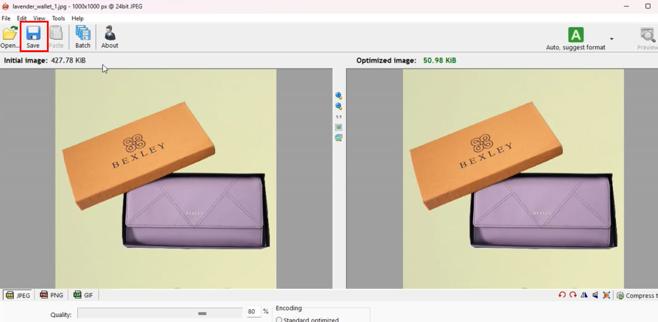
Task: Click the Quality slider handle
Action: 202,313
